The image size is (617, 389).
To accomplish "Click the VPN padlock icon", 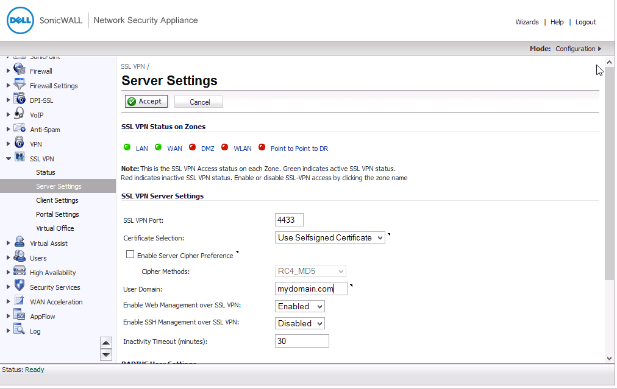I will [x=20, y=142].
